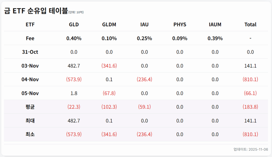Click the ETF header cell
This screenshot has height=157, width=272.
pyautogui.click(x=30, y=25)
